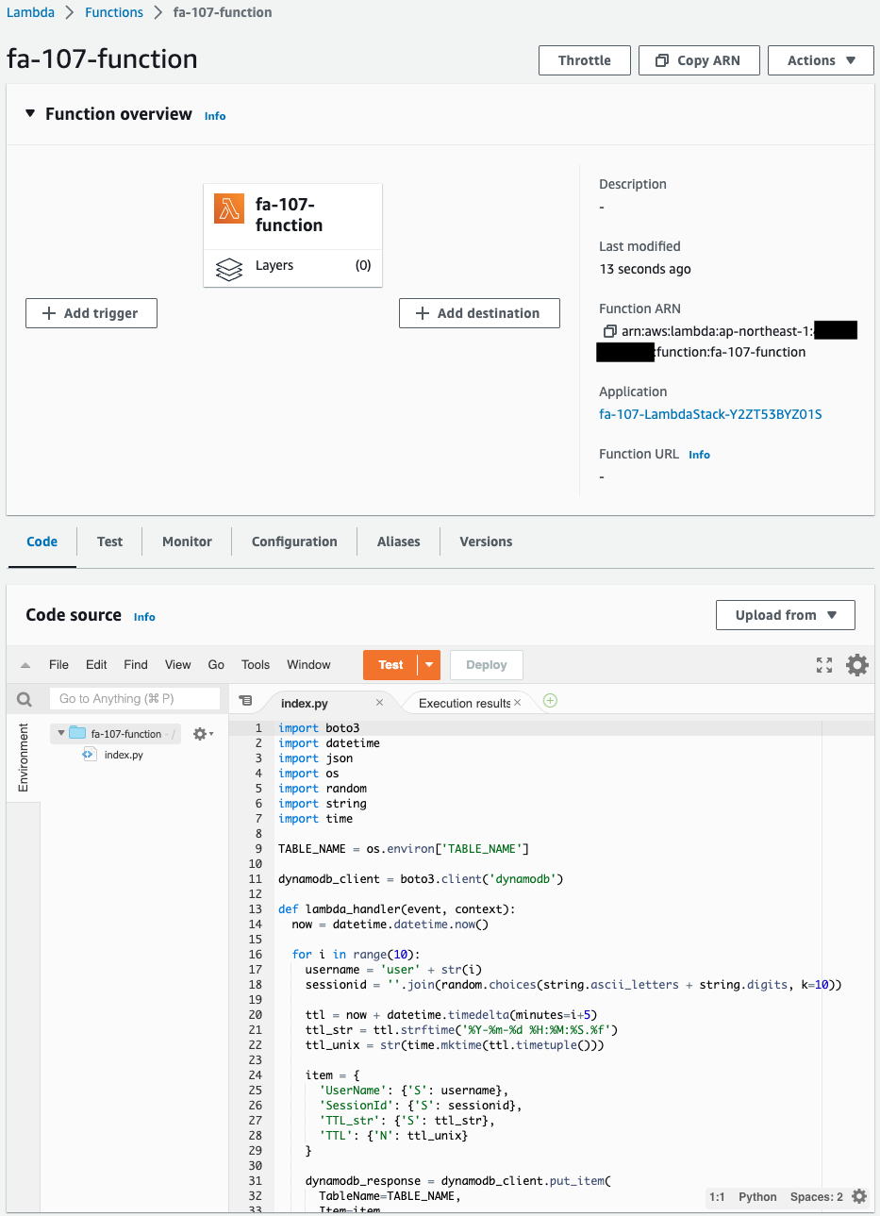Image resolution: width=880 pixels, height=1216 pixels.
Task: Close the index.py editor tab
Action: pyautogui.click(x=379, y=703)
